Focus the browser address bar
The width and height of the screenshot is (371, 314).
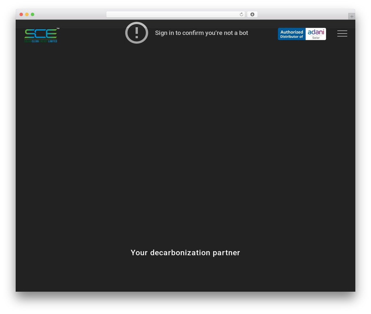(173, 14)
